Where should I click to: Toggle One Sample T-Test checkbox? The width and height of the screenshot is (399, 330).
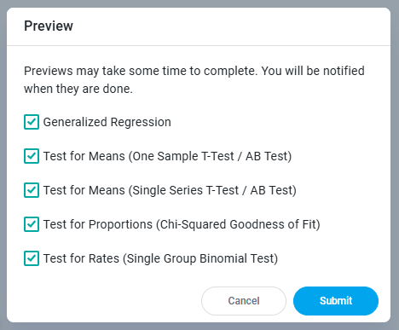point(32,156)
